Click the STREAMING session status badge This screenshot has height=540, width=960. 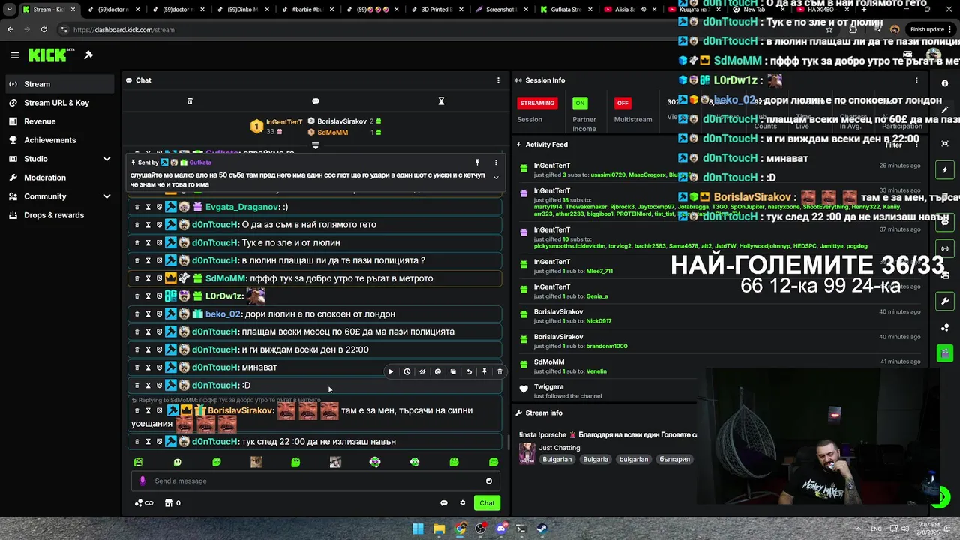tap(537, 103)
